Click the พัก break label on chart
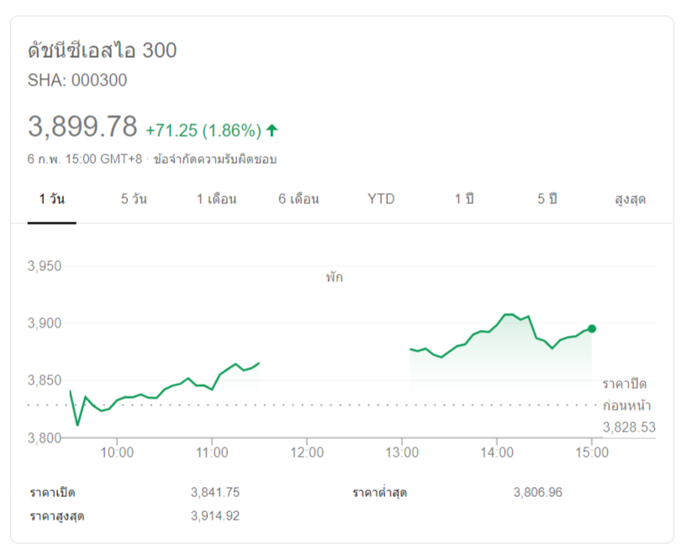The width and height of the screenshot is (687, 560). (334, 277)
